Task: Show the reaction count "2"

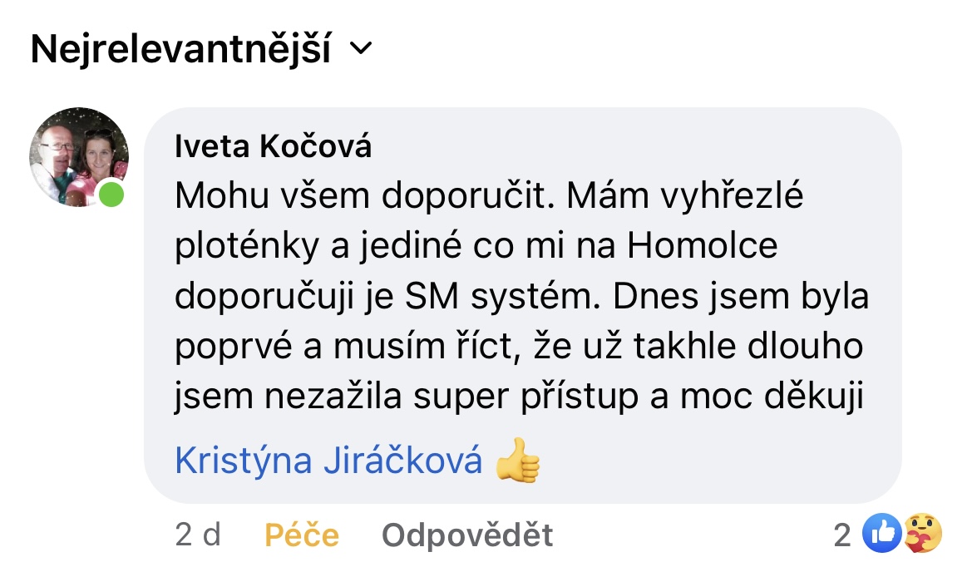Action: 842,535
